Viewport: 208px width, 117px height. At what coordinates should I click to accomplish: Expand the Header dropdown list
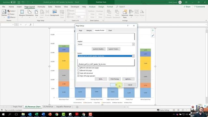[x=133, y=44]
